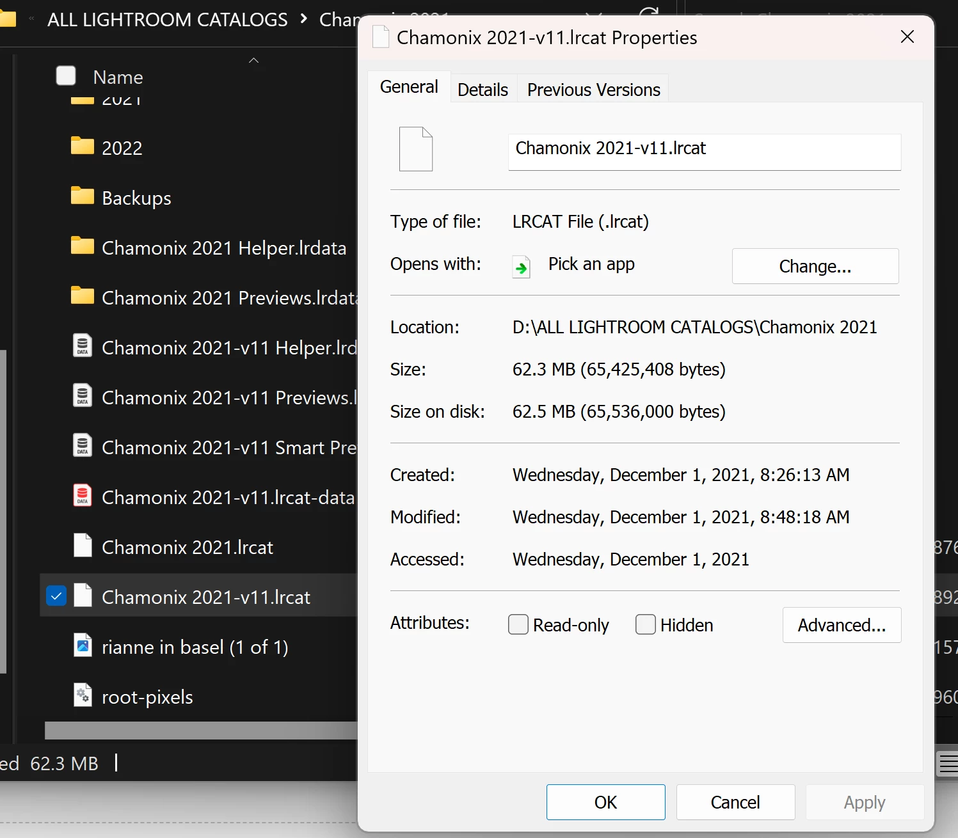Click the Chamonix 2021-v11 Helper data file icon
The image size is (958, 838).
pos(83,346)
